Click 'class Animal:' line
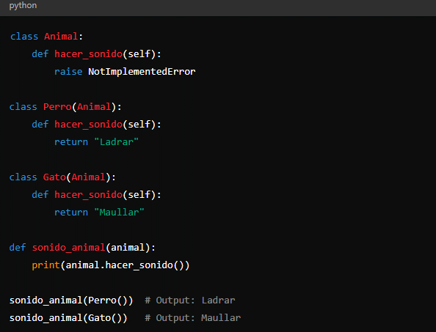436x332 pixels. [46, 37]
